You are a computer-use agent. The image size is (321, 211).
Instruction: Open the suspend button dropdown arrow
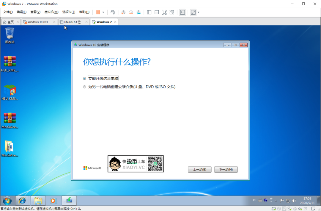tap(103, 12)
